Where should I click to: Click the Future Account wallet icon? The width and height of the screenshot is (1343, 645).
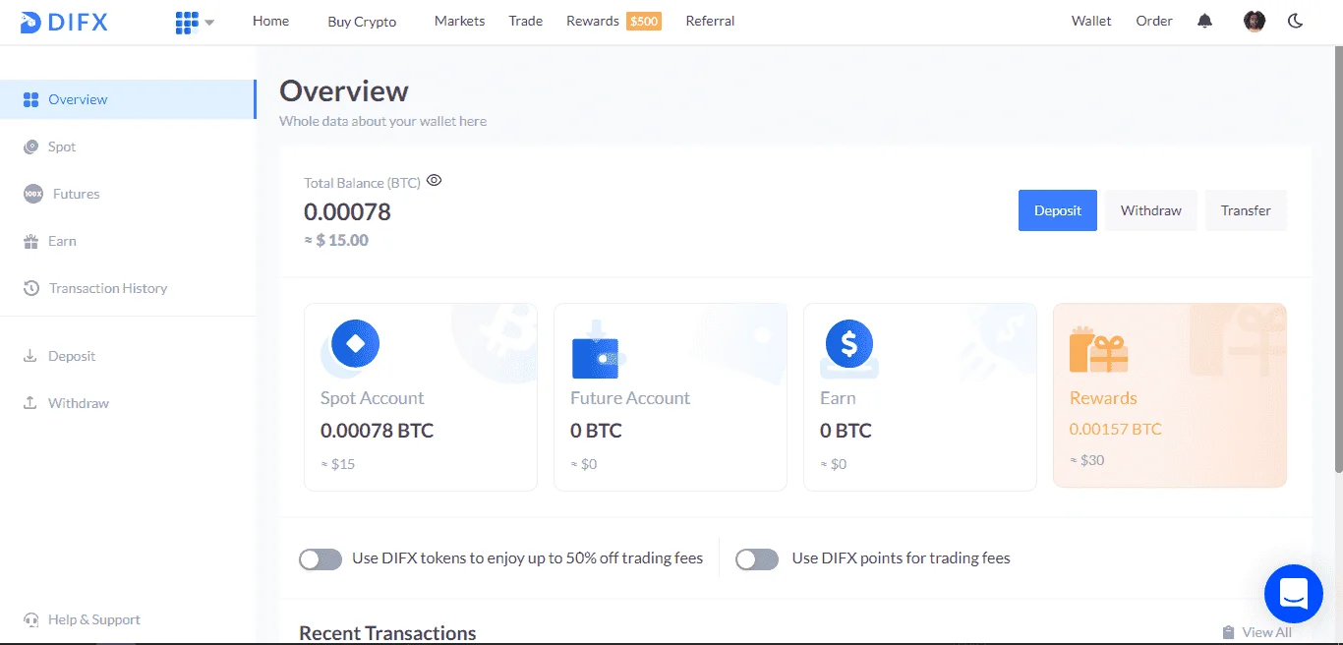coord(598,351)
